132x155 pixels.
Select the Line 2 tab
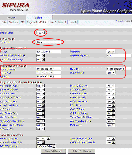(52, 22)
